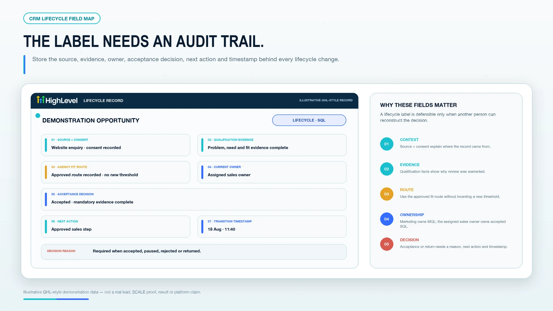Open the Current Owner field card
The image size is (553, 311).
coord(272,172)
